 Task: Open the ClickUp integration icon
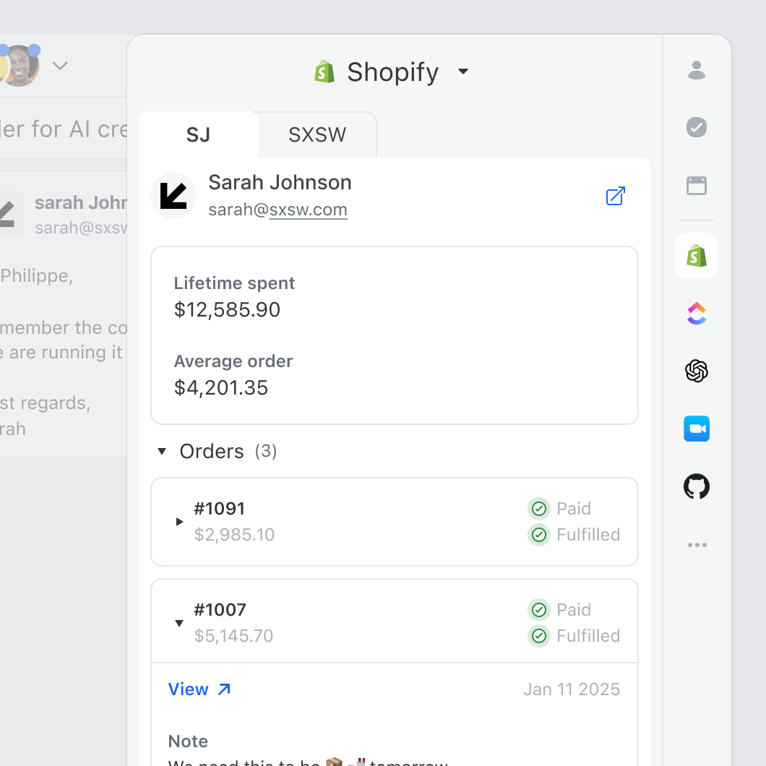(x=697, y=314)
